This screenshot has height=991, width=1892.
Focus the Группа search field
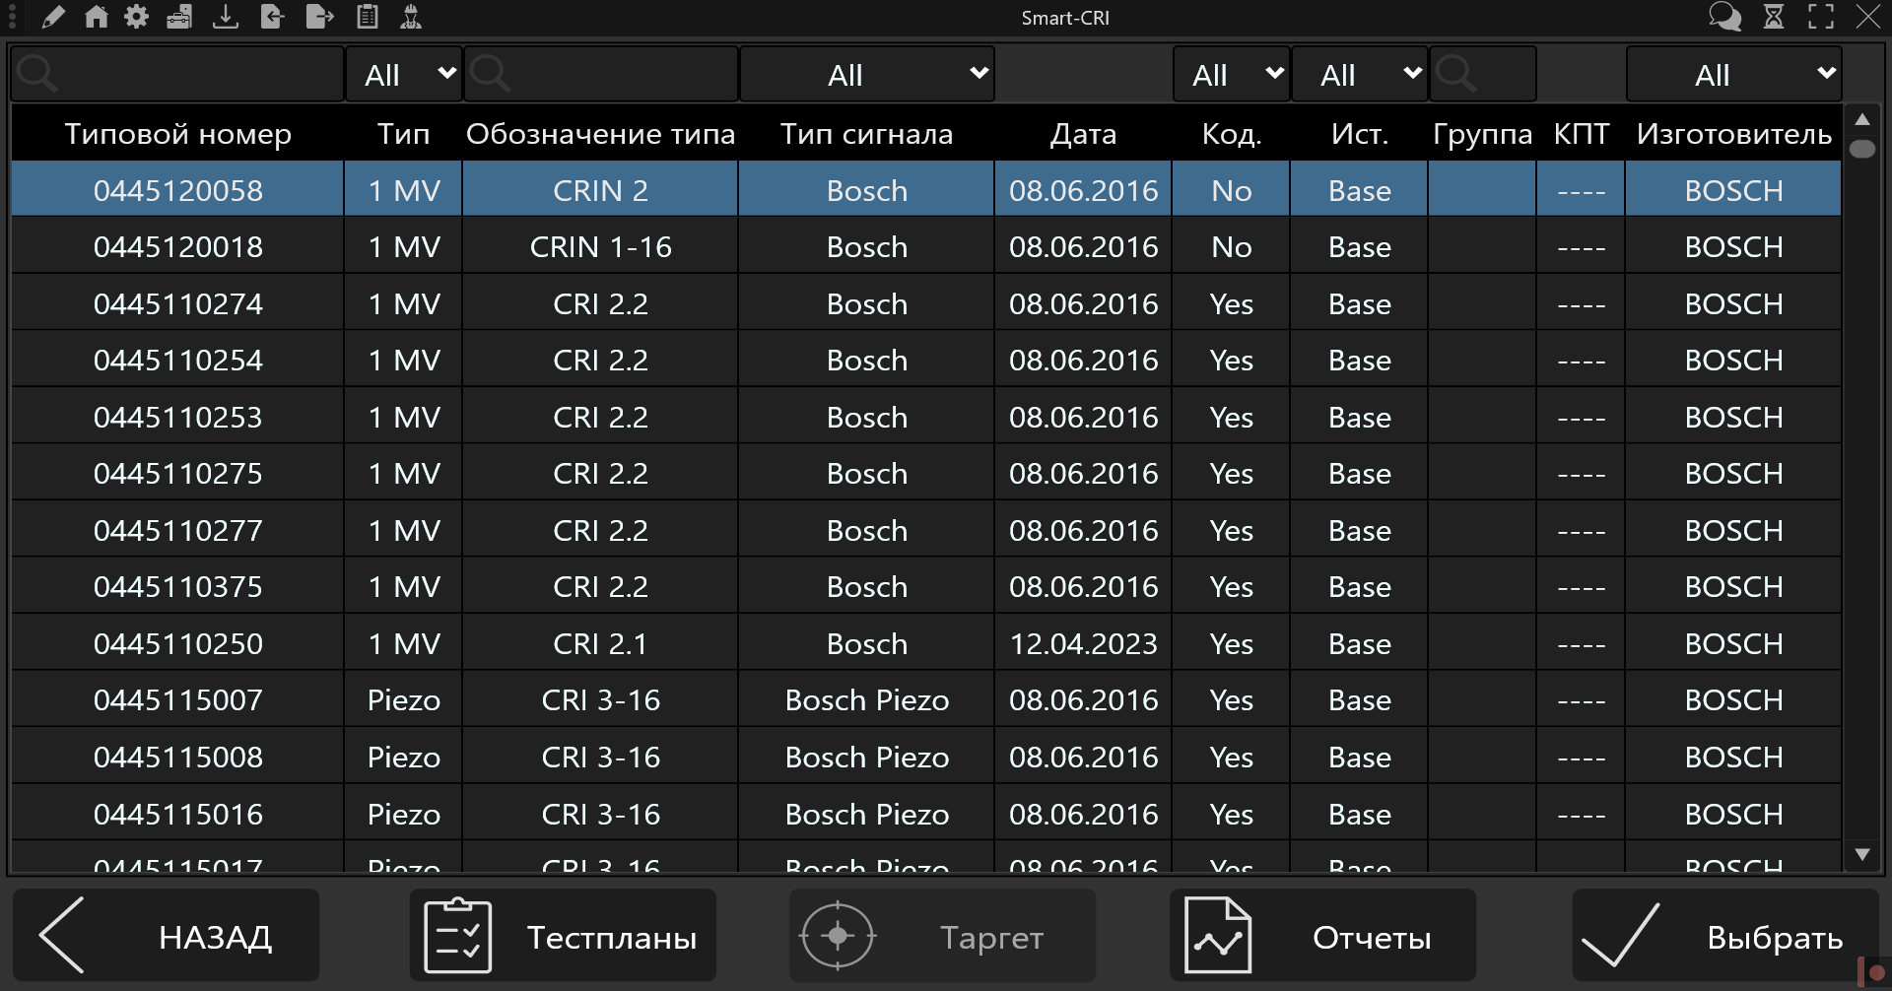pos(1483,75)
